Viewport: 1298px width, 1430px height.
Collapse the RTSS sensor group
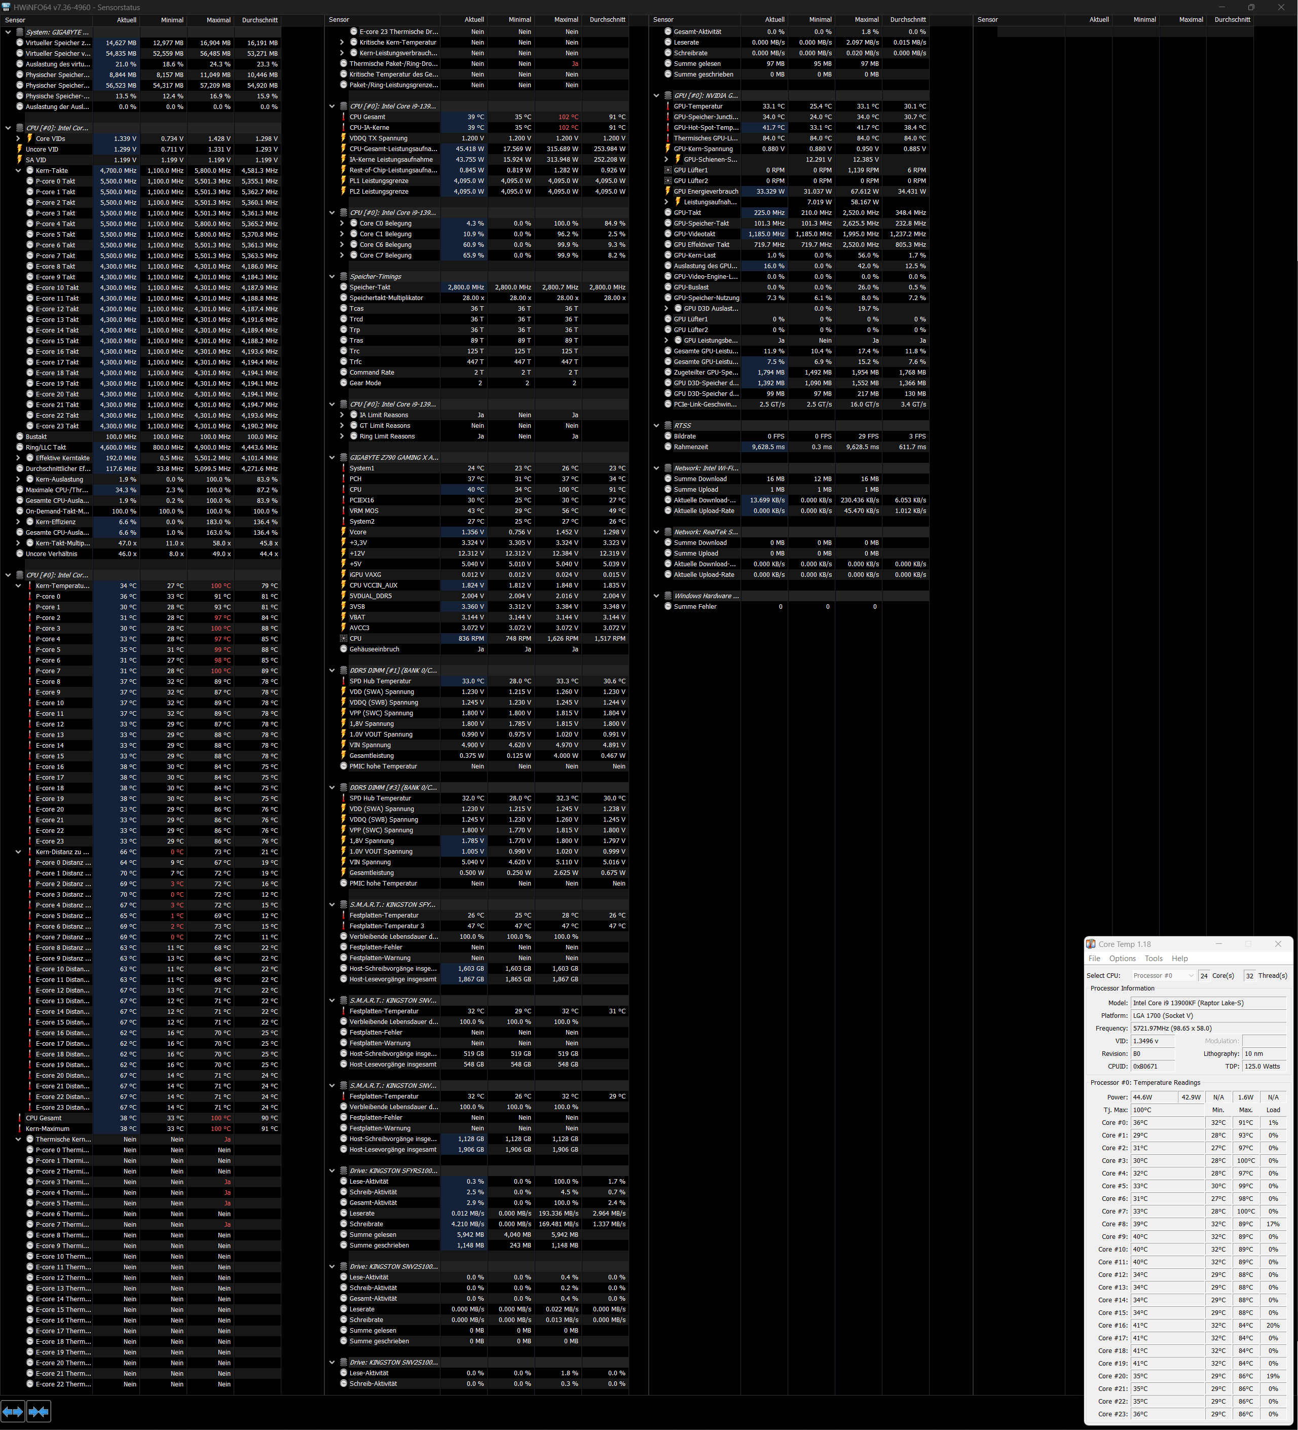click(656, 426)
